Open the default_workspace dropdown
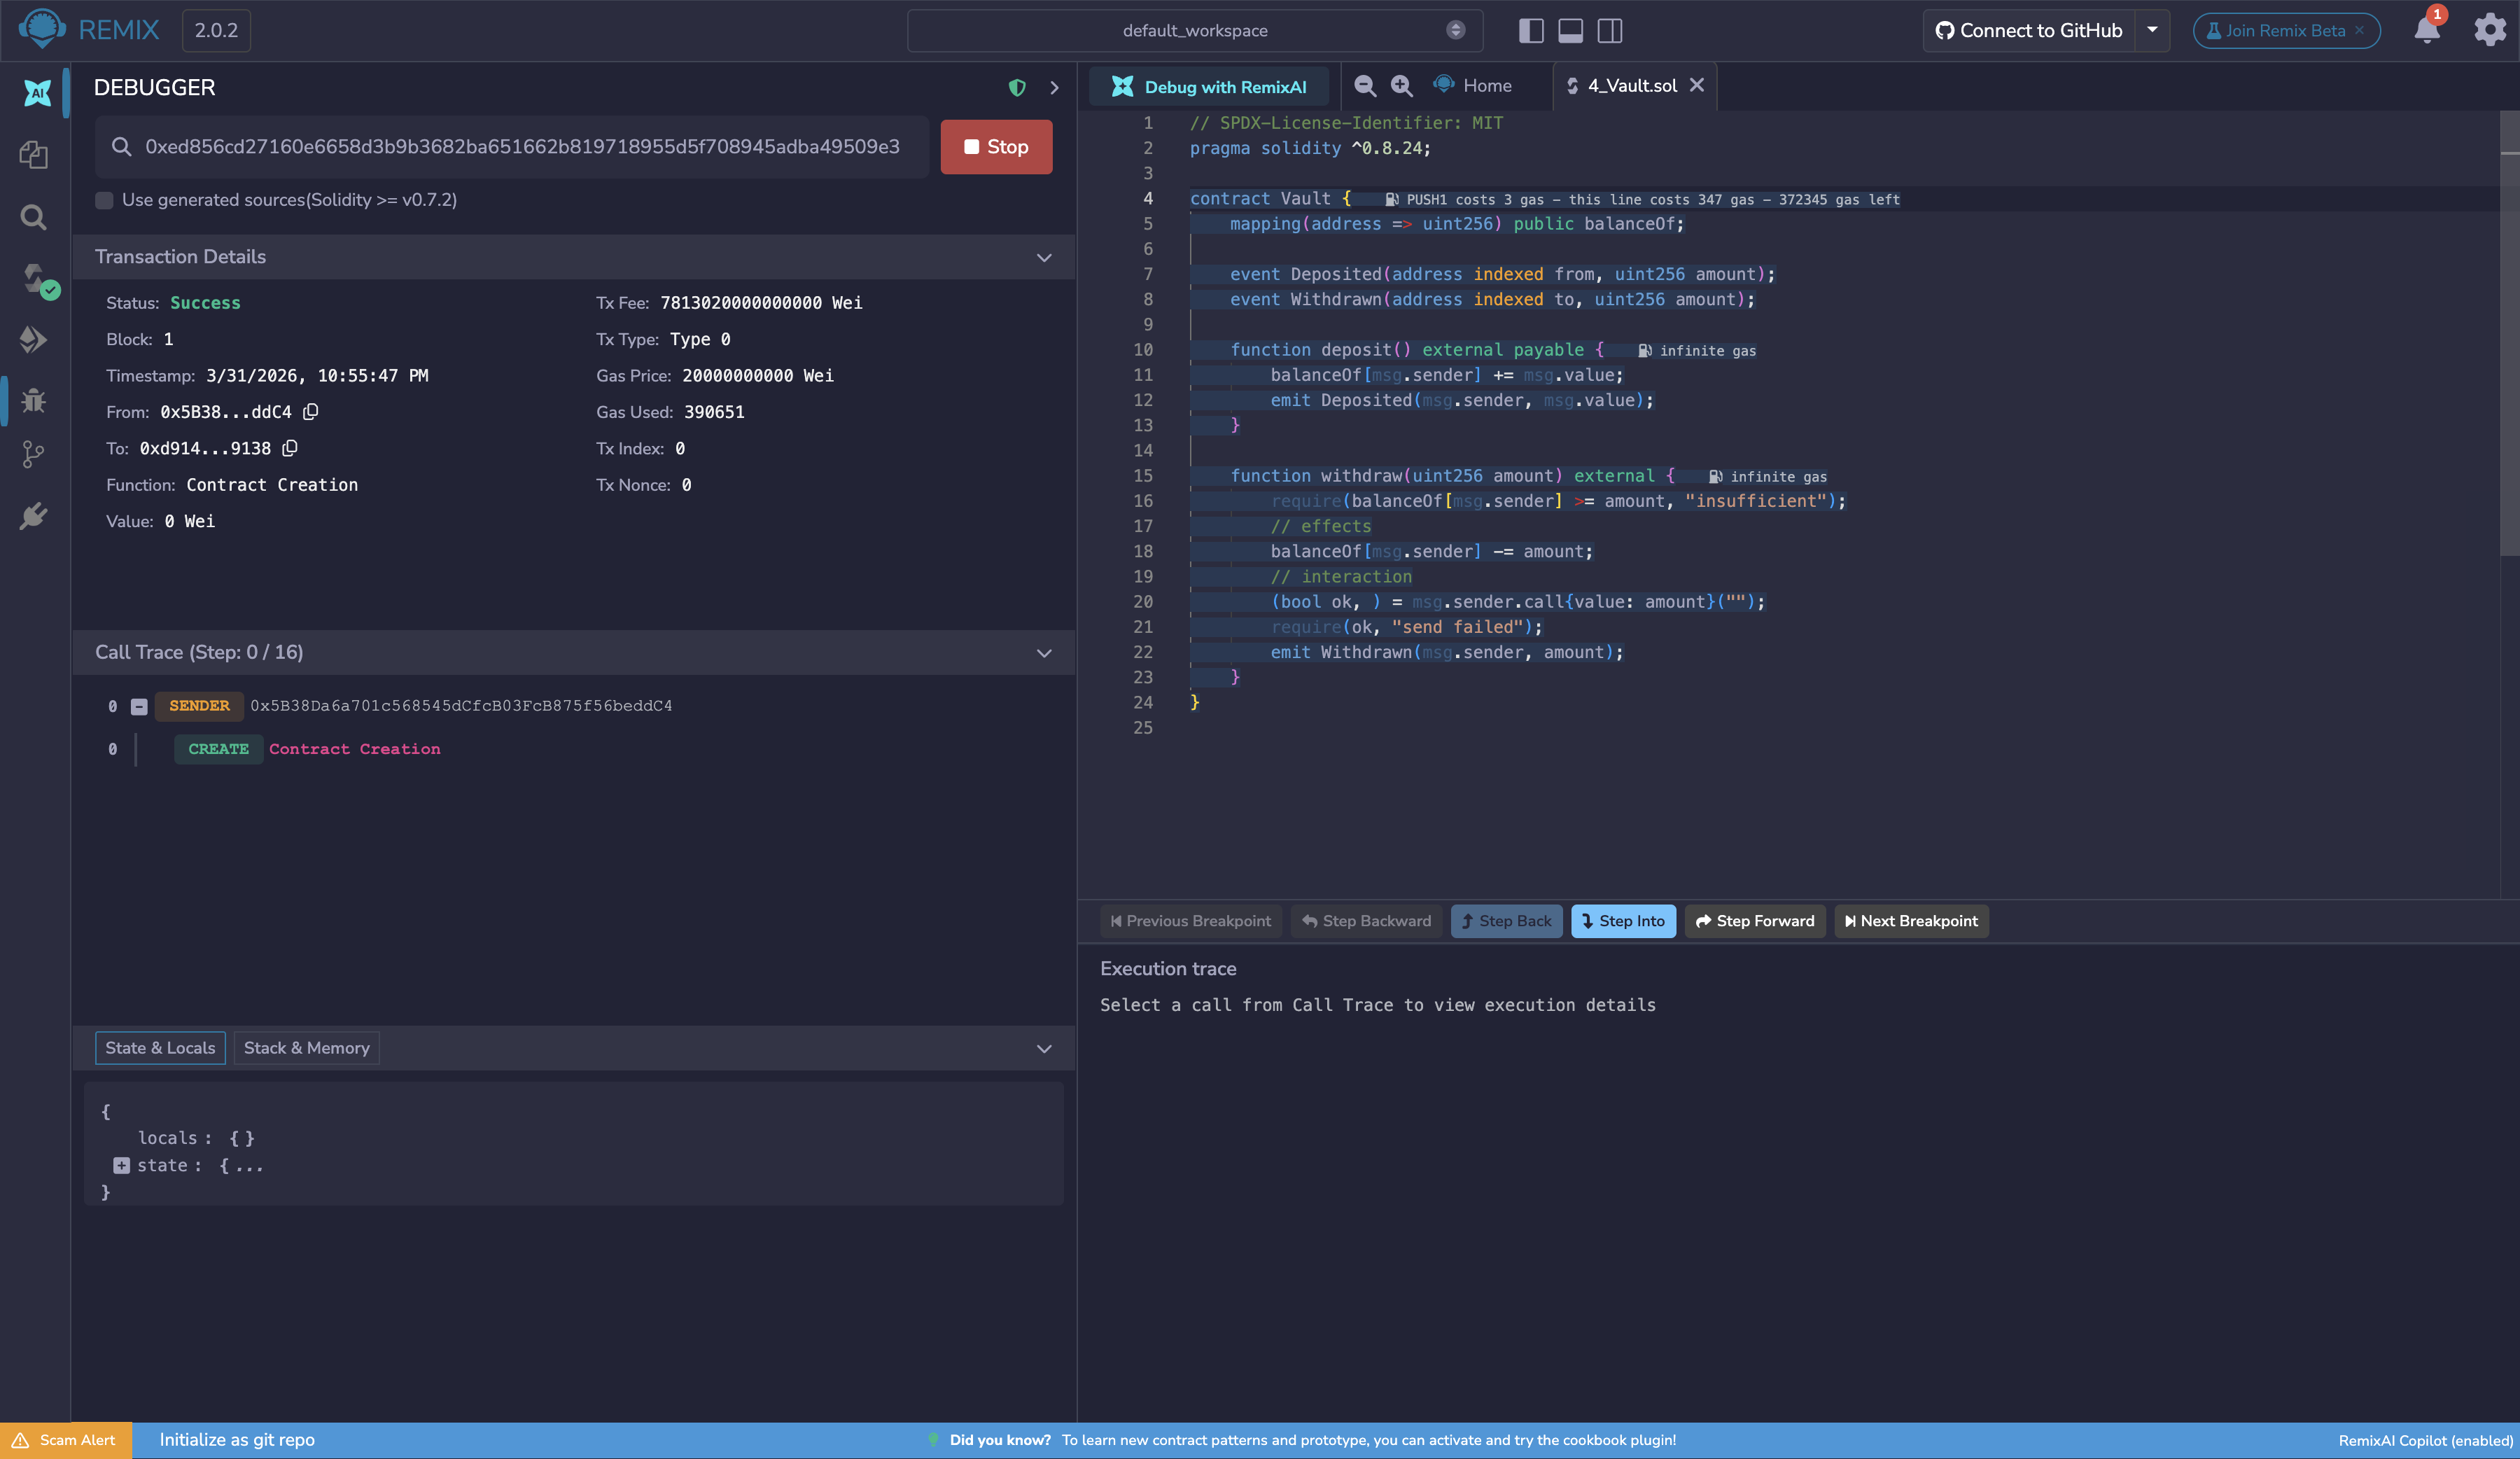Image resolution: width=2520 pixels, height=1459 pixels. [1195, 31]
